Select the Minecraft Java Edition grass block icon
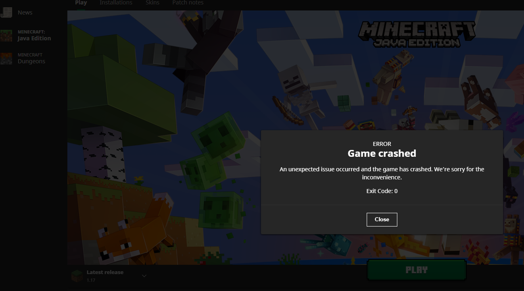Image resolution: width=524 pixels, height=291 pixels. (x=6, y=35)
